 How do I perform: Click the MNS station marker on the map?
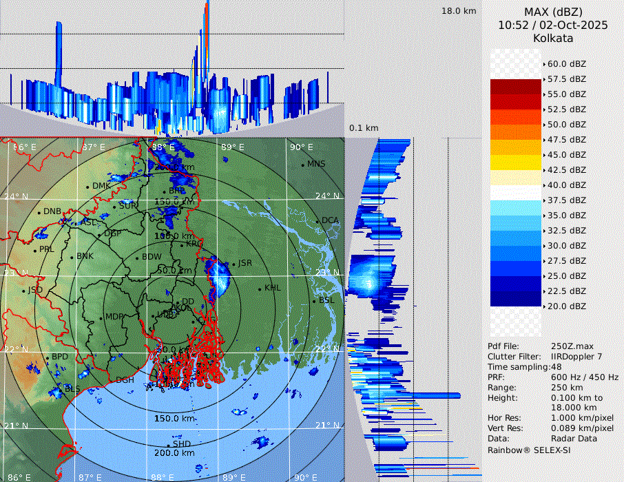[303, 165]
